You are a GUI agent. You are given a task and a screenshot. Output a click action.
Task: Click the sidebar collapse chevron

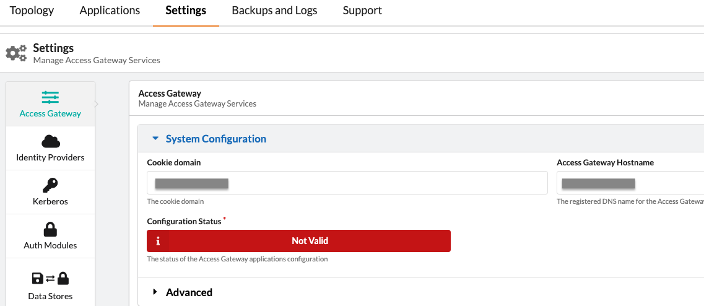[x=97, y=104]
